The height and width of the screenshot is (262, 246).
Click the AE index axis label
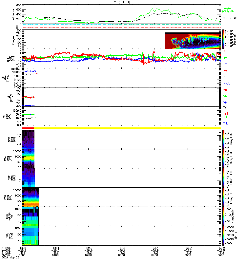[13, 14]
